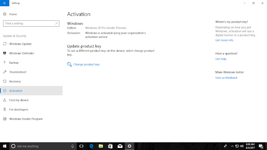Image resolution: width=267 pixels, height=150 pixels.
Task: Click the Windows Update refresh arrows icon
Action: pos(5,44)
